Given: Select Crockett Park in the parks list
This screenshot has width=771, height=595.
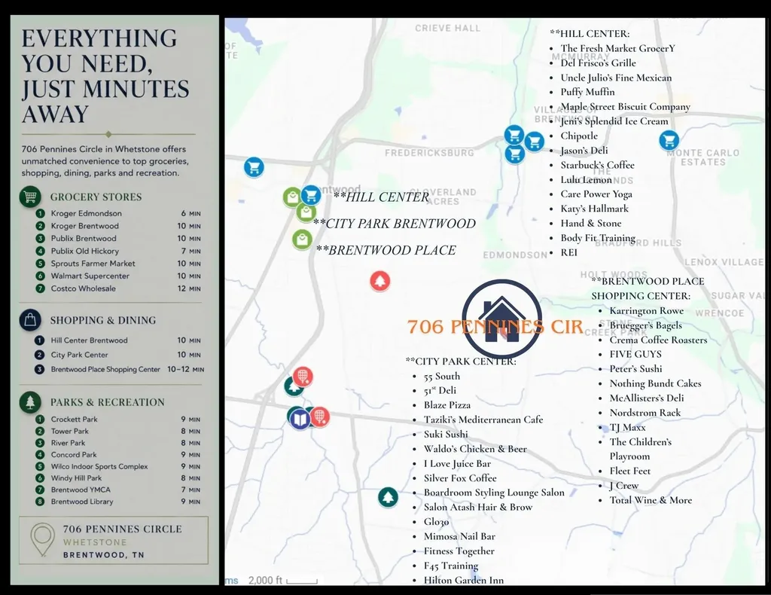Looking at the screenshot, I should tap(75, 420).
